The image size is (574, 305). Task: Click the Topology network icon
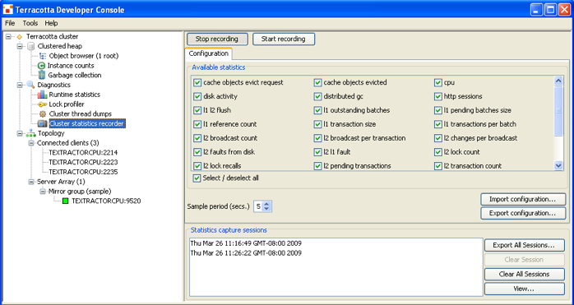pyautogui.click(x=31, y=134)
